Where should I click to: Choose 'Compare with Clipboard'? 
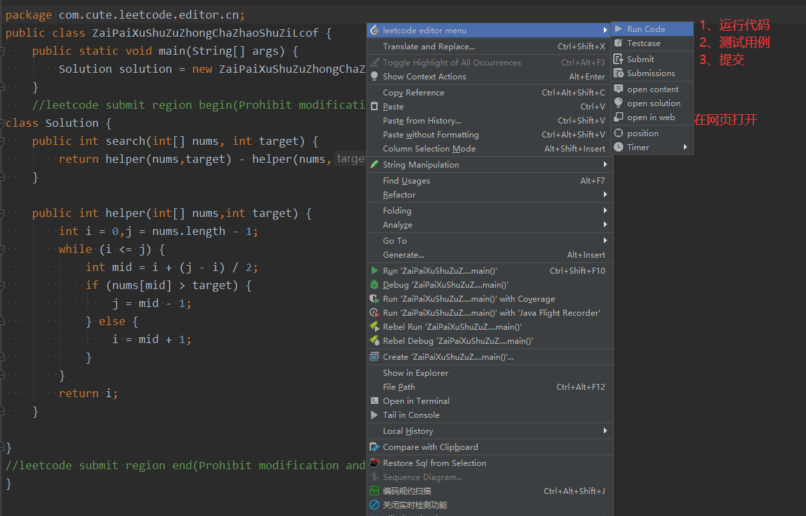(x=430, y=447)
